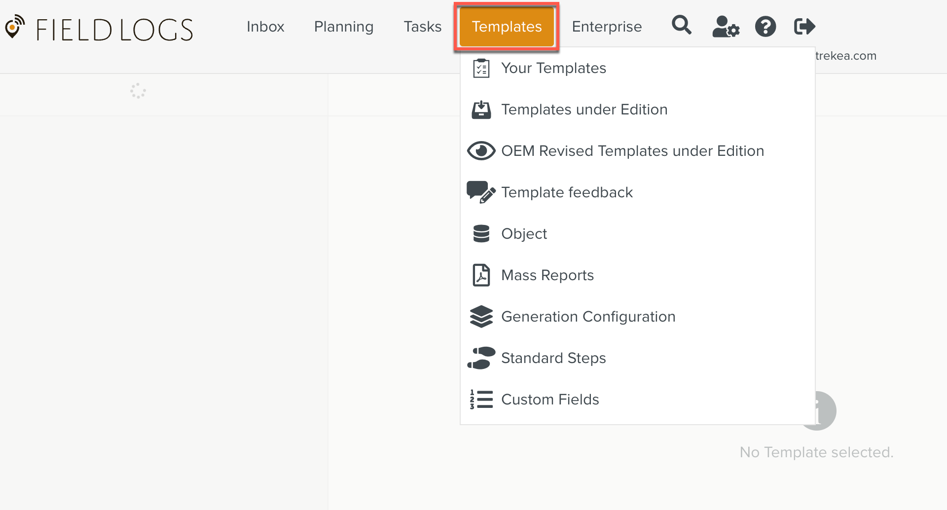Screen dimensions: 947x510
Task: Open the help question mark icon
Action: coord(765,27)
